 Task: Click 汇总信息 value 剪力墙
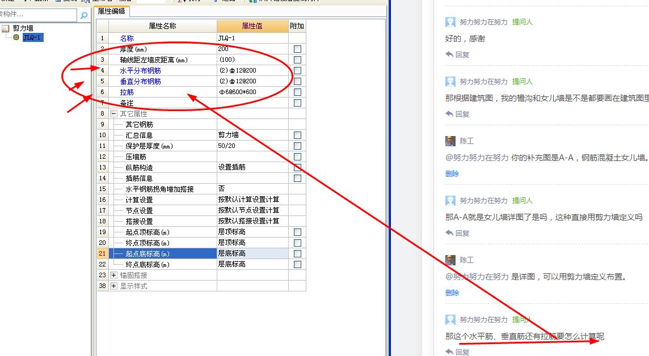click(252, 135)
